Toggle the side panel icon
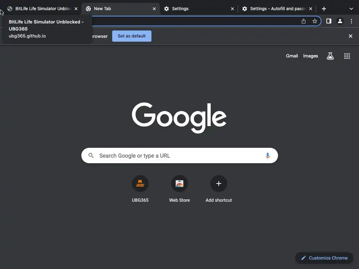 329,21
